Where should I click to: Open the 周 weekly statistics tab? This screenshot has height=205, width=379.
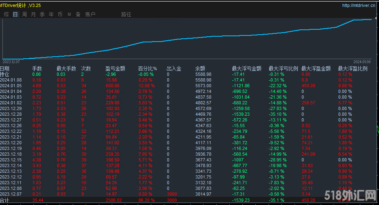tap(24, 14)
